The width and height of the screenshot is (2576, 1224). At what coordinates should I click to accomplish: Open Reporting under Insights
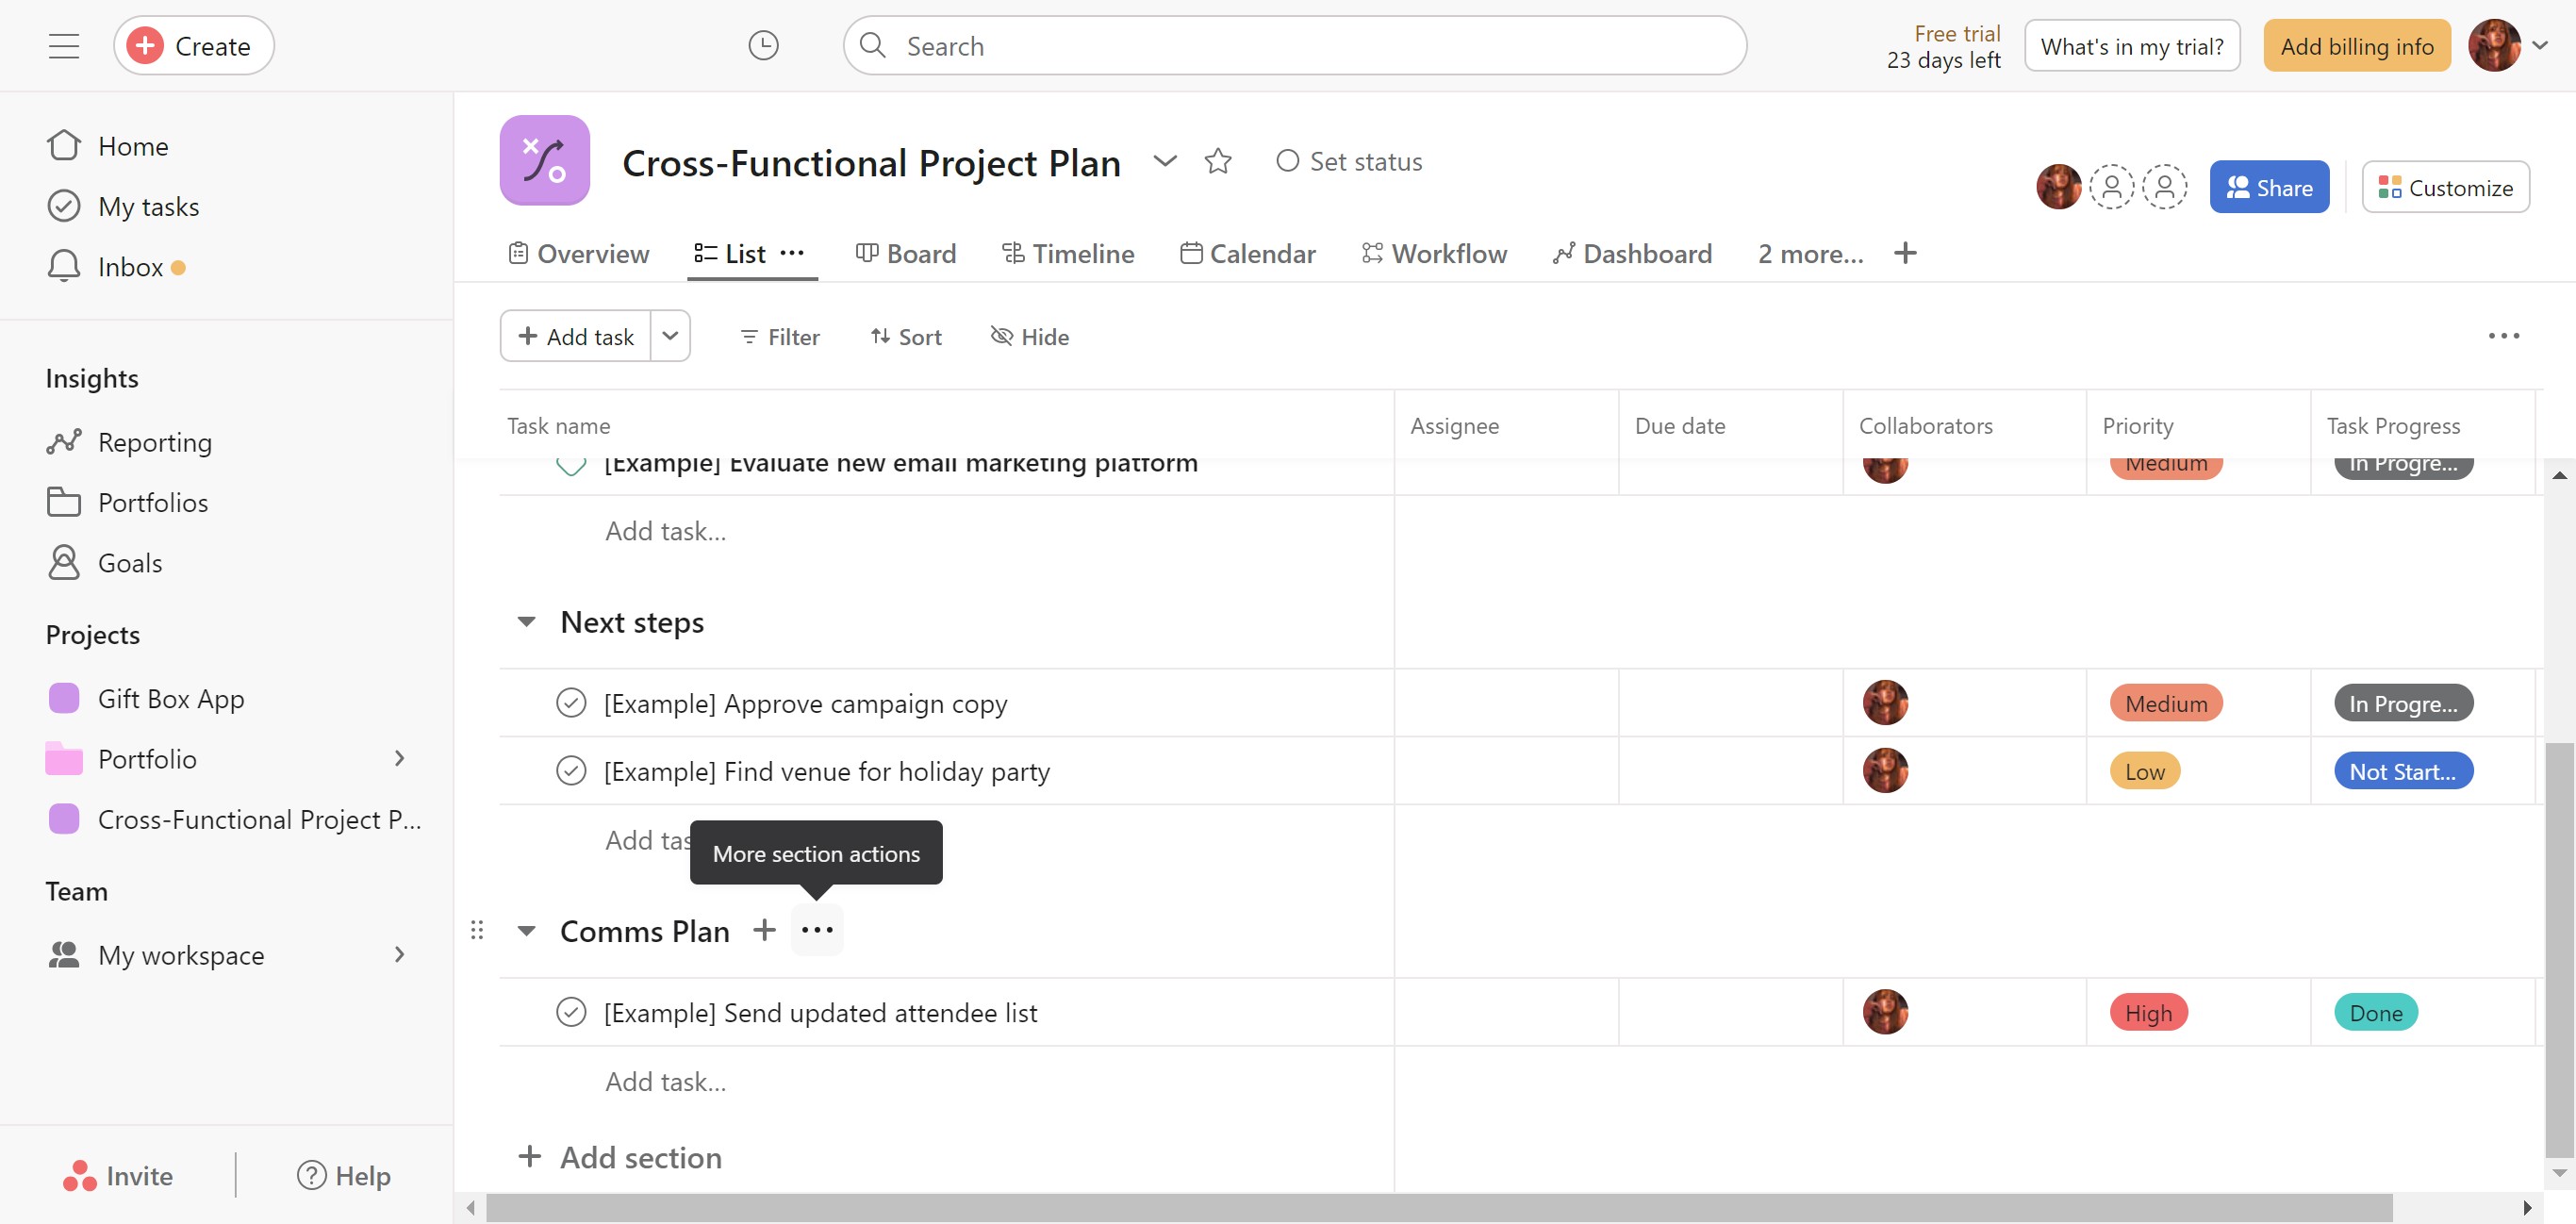tap(130, 442)
